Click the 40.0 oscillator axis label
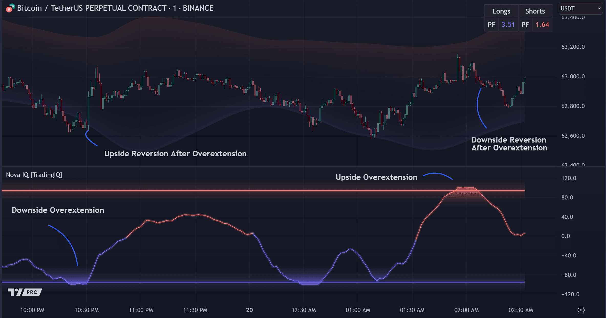 coord(567,217)
